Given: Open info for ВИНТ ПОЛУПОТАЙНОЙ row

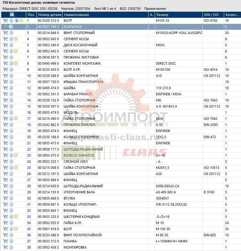Looking at the screenshot, I should click(11, 235).
